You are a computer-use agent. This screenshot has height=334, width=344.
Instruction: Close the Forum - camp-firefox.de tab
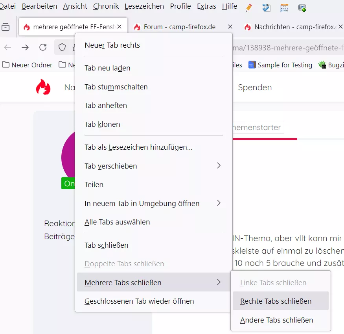tap(230, 27)
